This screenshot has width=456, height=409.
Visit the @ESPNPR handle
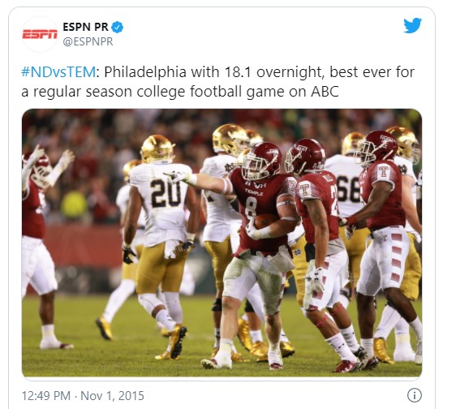(88, 41)
